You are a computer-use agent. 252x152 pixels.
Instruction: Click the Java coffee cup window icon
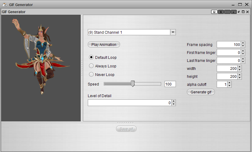(x=5, y=5)
